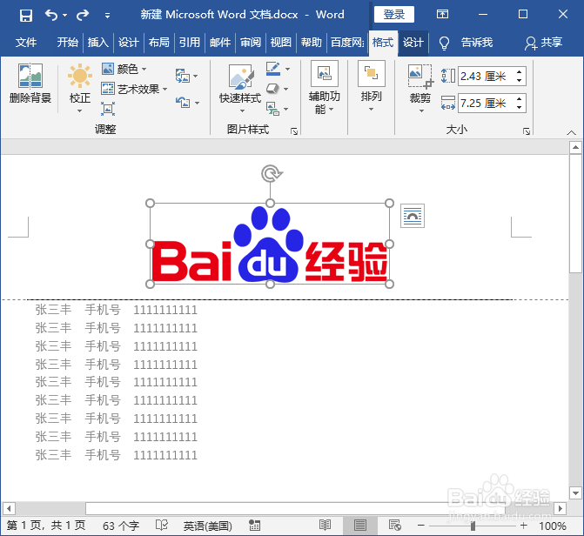Click the Undo arrow icon

coord(51,16)
